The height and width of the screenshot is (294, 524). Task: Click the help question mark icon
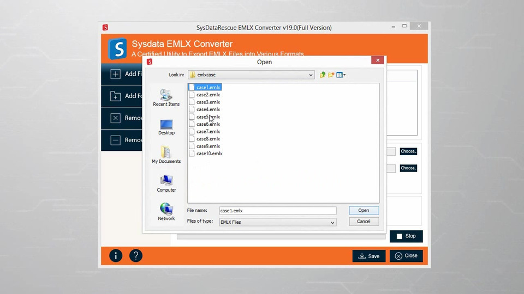tap(136, 256)
